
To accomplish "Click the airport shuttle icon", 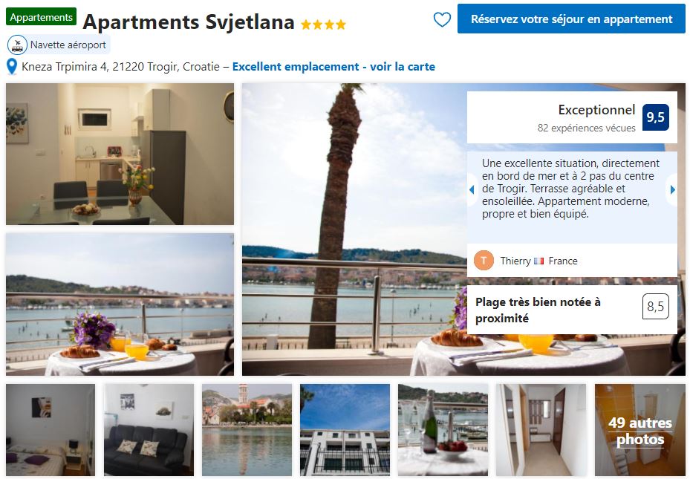I will coord(17,45).
